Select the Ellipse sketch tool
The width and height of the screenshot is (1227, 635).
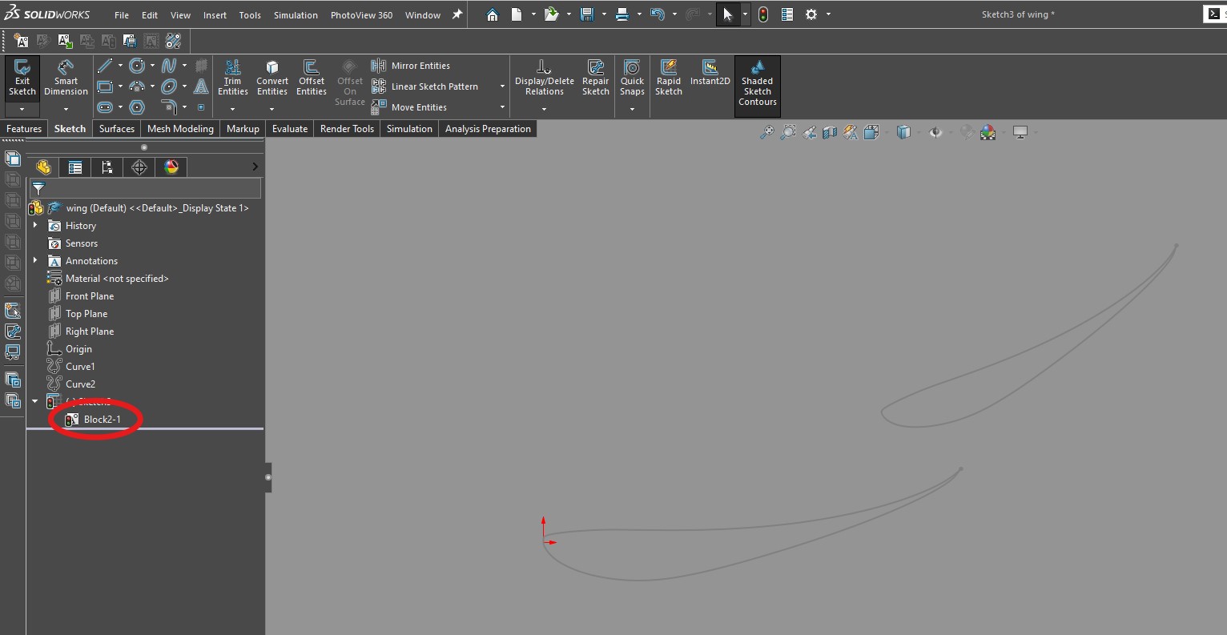click(x=169, y=86)
